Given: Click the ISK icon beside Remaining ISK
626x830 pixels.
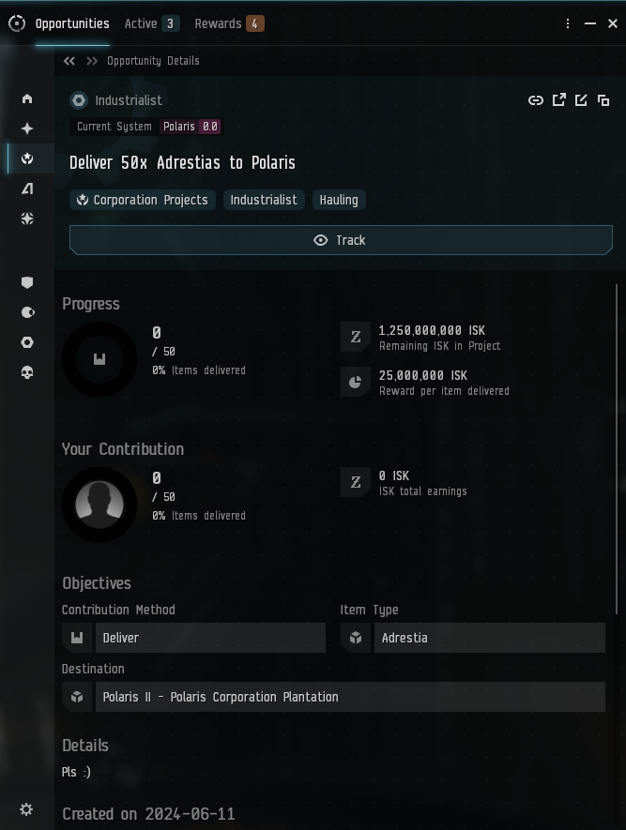Looking at the screenshot, I should 356,338.
